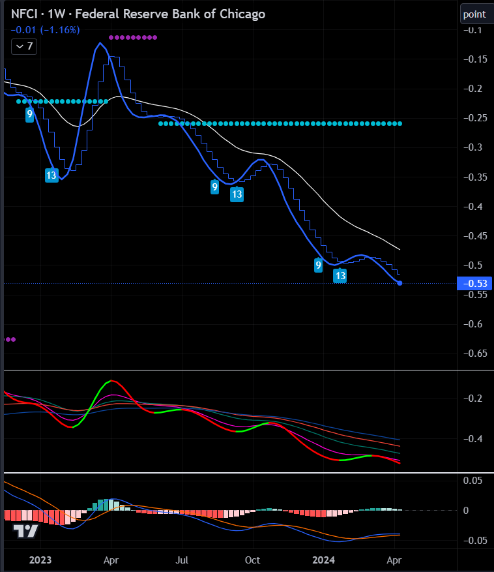The width and height of the screenshot is (494, 572).
Task: Click the blue last-value dot on NFCI line
Action: point(400,283)
